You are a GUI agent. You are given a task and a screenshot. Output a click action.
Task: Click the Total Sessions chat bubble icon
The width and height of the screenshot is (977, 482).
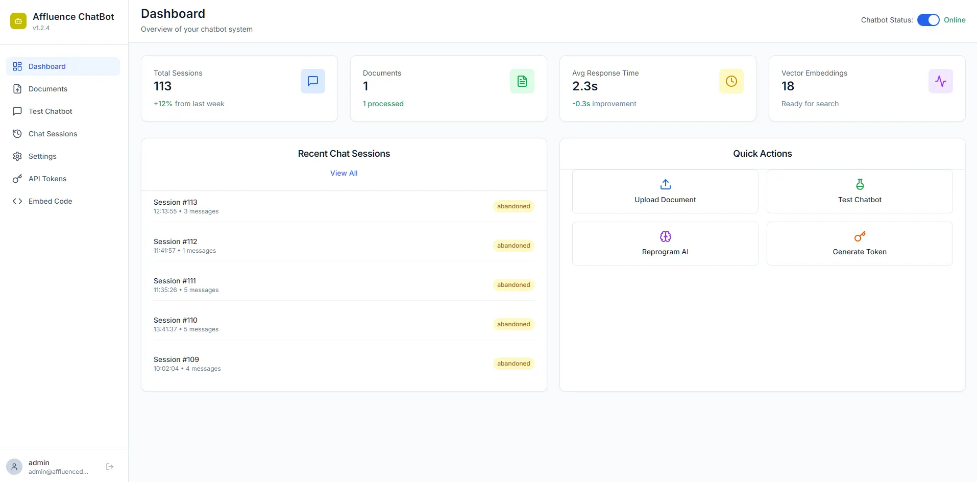point(312,81)
